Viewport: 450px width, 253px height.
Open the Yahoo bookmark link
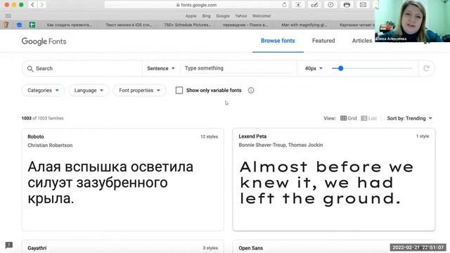[x=241, y=15]
